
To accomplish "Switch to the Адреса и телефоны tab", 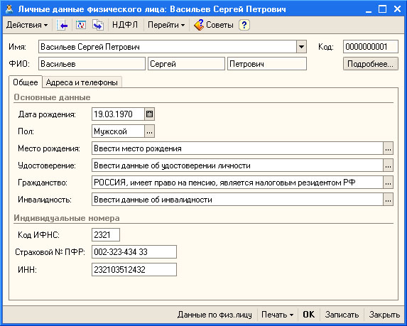I will point(82,82).
